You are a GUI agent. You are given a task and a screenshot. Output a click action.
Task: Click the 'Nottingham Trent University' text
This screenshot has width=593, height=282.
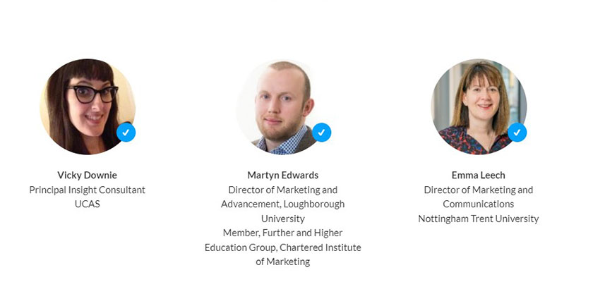coord(478,219)
